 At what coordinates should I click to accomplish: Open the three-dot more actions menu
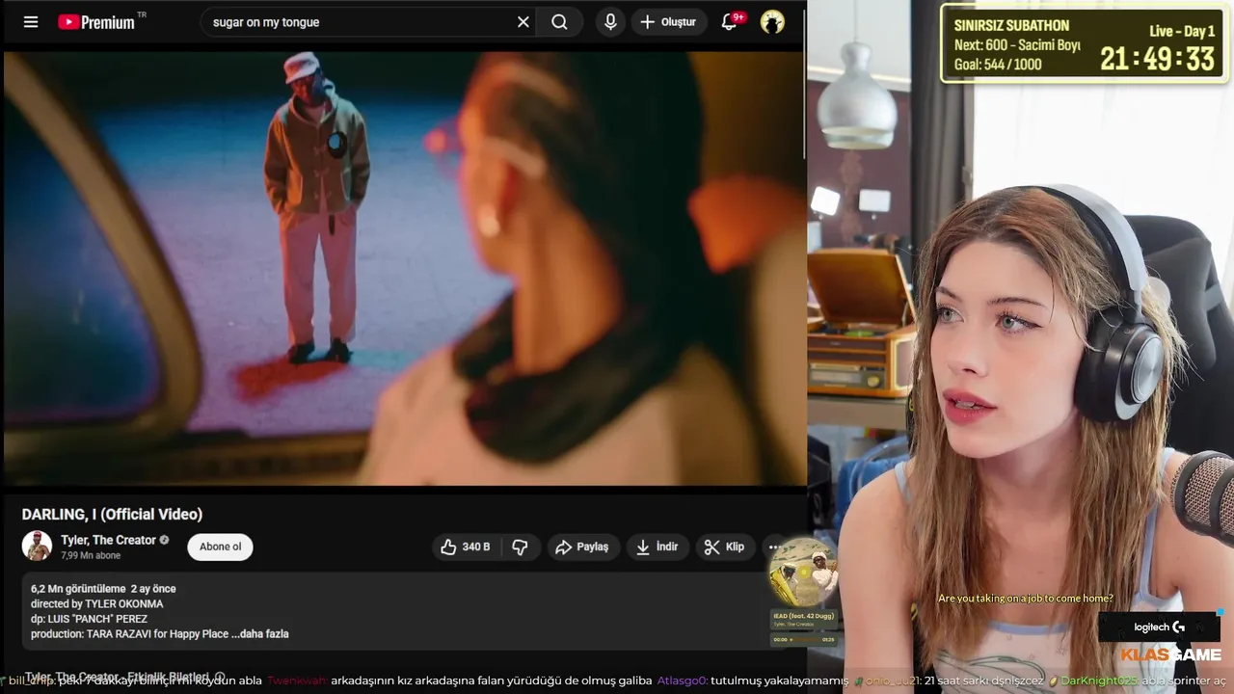[774, 547]
